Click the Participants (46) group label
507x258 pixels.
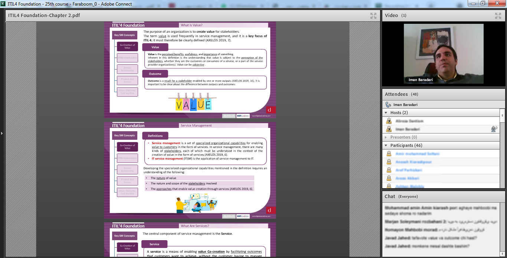pyautogui.click(x=406, y=145)
